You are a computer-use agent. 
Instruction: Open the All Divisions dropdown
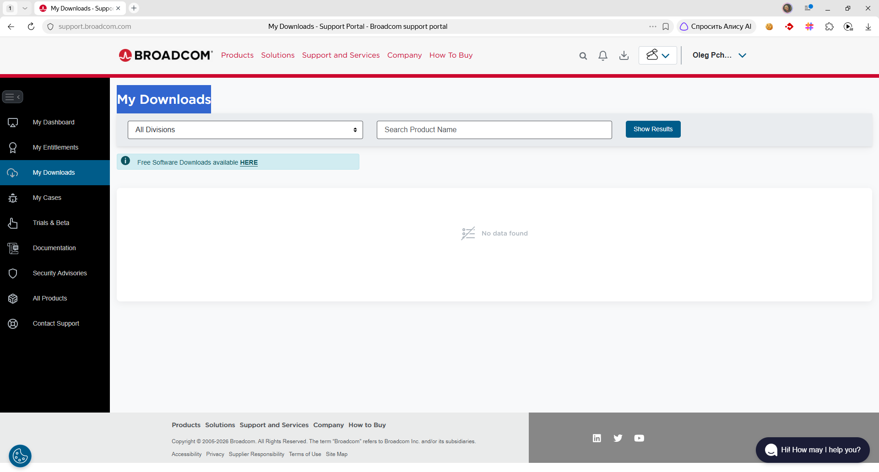point(245,130)
